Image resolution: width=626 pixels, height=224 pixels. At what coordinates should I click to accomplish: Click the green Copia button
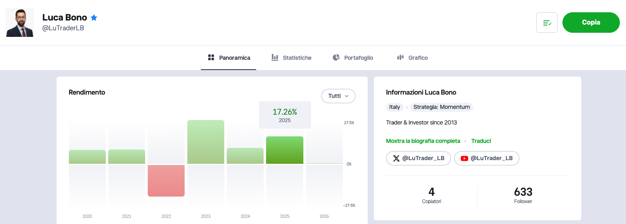coord(591,23)
